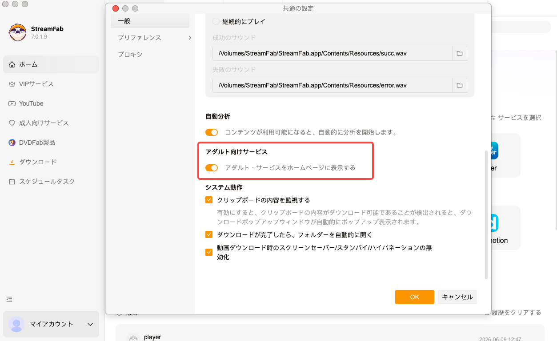Click the error sound path field

[333, 85]
